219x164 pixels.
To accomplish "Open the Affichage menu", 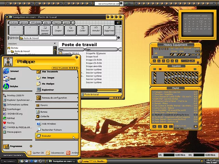I will click(36, 23).
